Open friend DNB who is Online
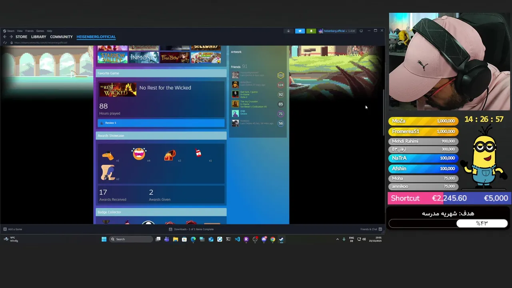Screen dimensions: 512x288 tap(258, 114)
